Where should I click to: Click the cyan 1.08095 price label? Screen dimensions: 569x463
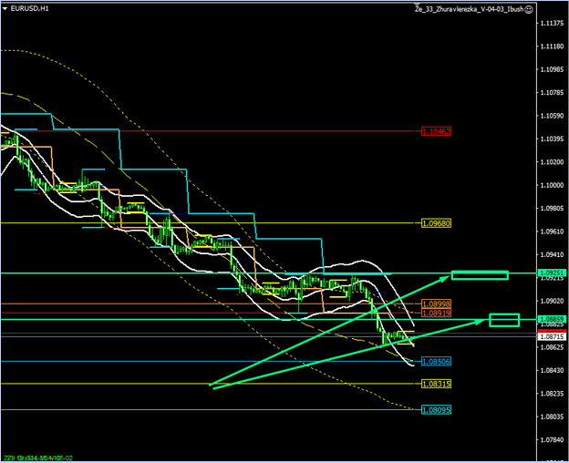437,410
